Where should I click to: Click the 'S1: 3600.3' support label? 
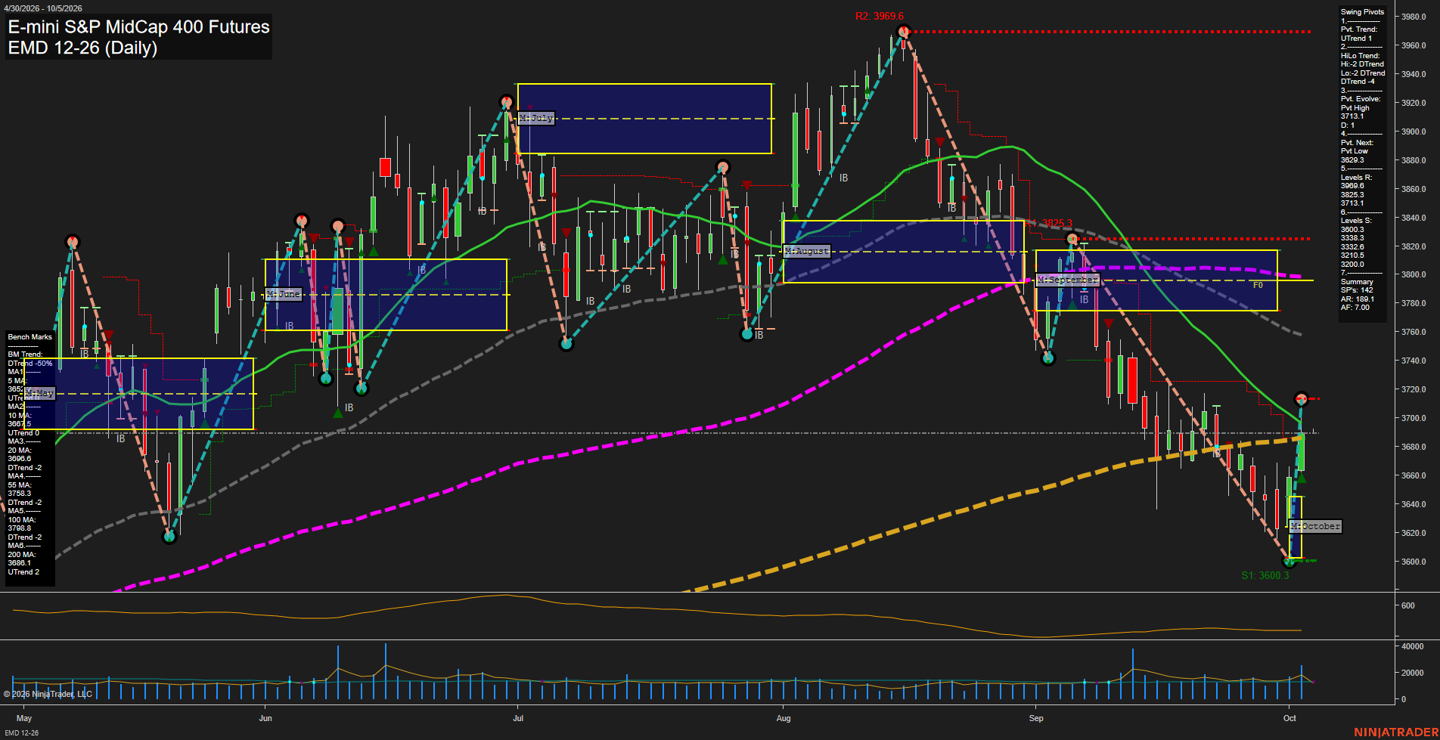tap(1265, 575)
